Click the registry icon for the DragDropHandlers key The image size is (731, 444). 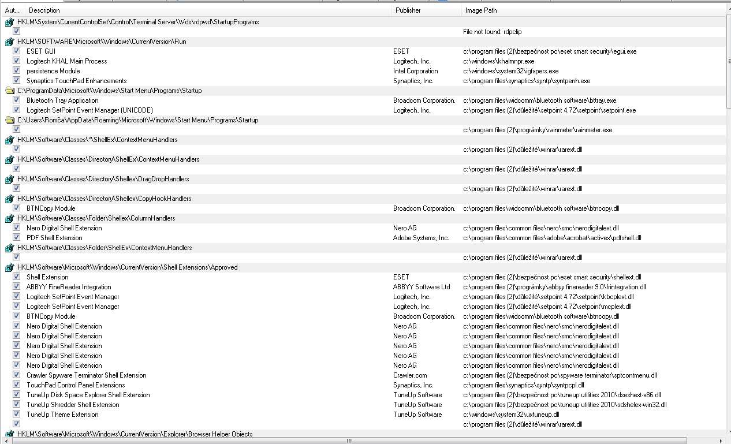coord(9,179)
